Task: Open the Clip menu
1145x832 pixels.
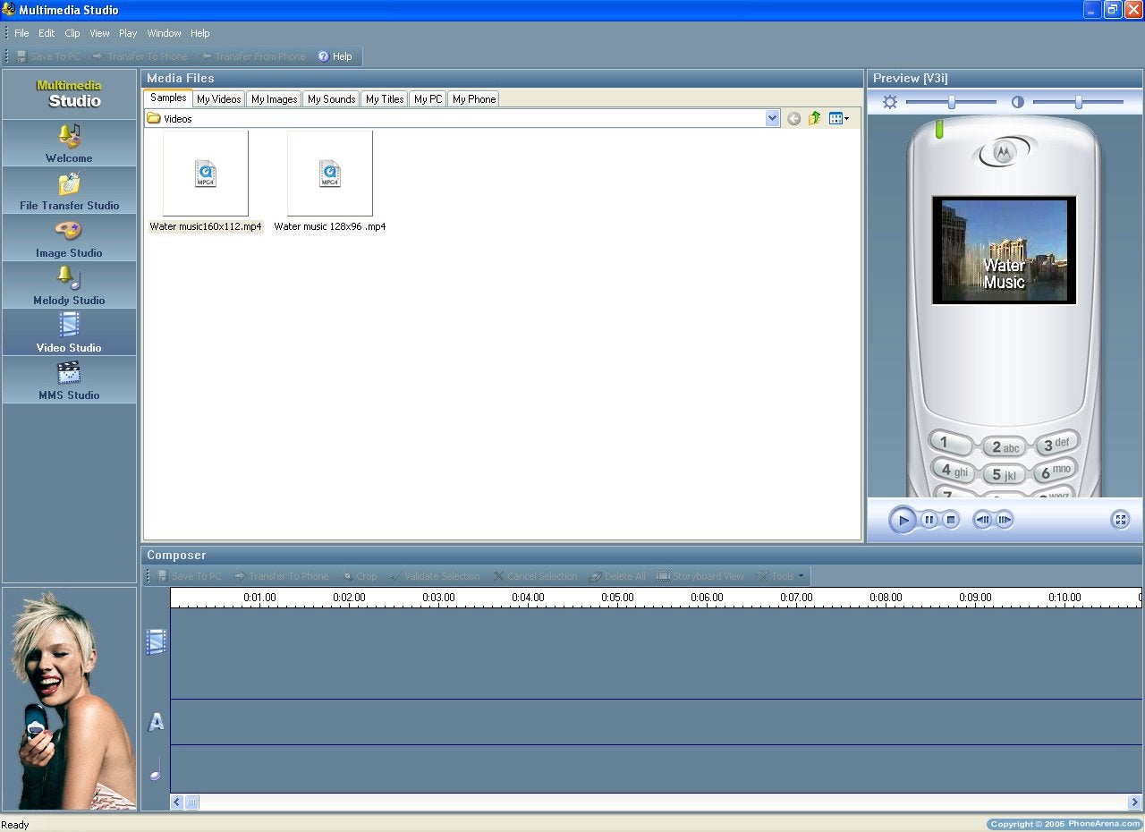Action: click(x=72, y=33)
